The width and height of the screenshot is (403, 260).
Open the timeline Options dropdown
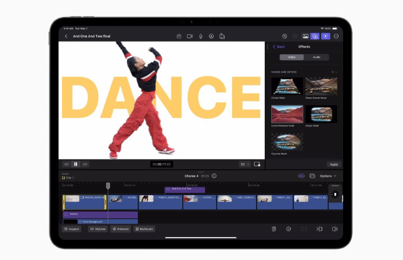coord(328,176)
